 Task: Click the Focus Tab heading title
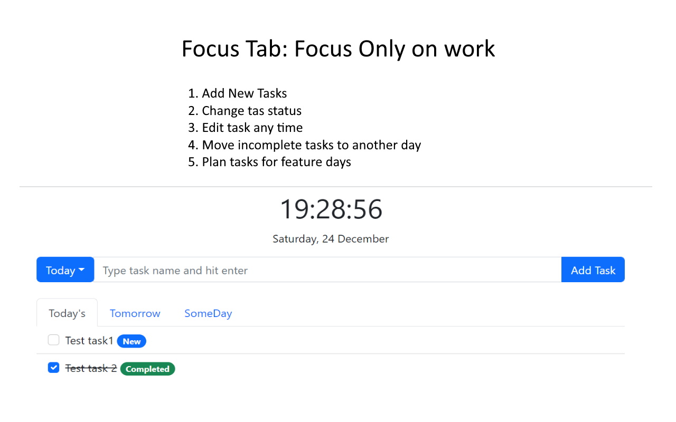click(338, 49)
